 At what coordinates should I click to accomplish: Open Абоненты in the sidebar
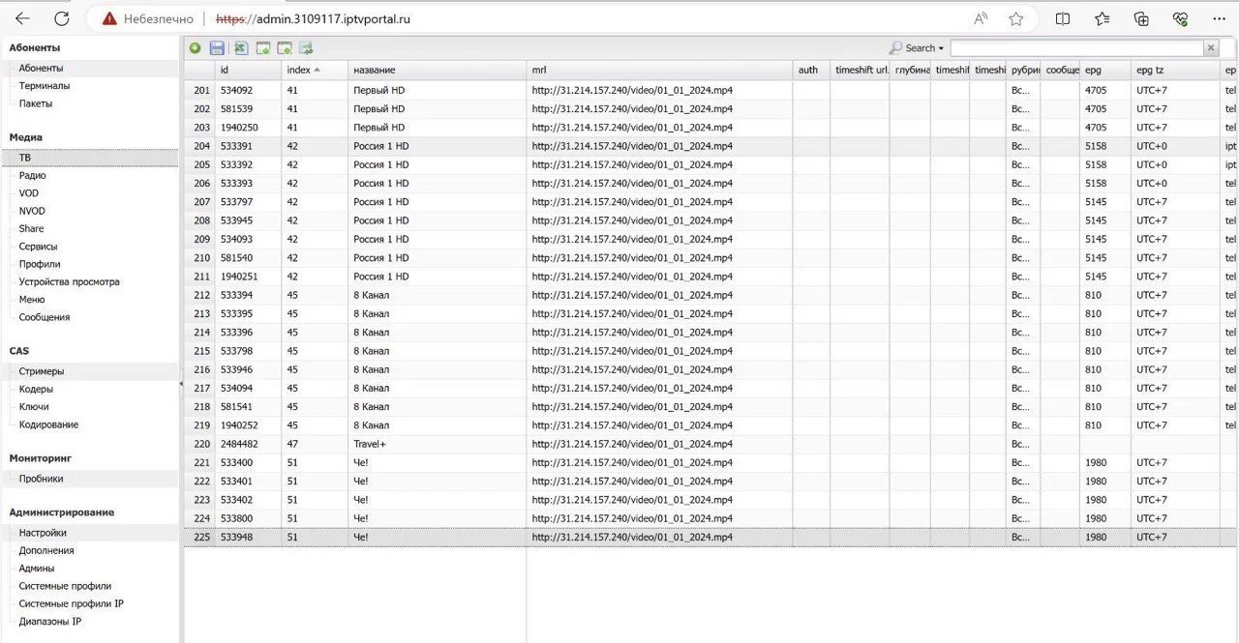pyautogui.click(x=42, y=68)
